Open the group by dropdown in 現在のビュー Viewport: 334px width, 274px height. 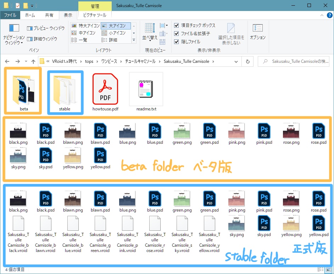(163, 26)
